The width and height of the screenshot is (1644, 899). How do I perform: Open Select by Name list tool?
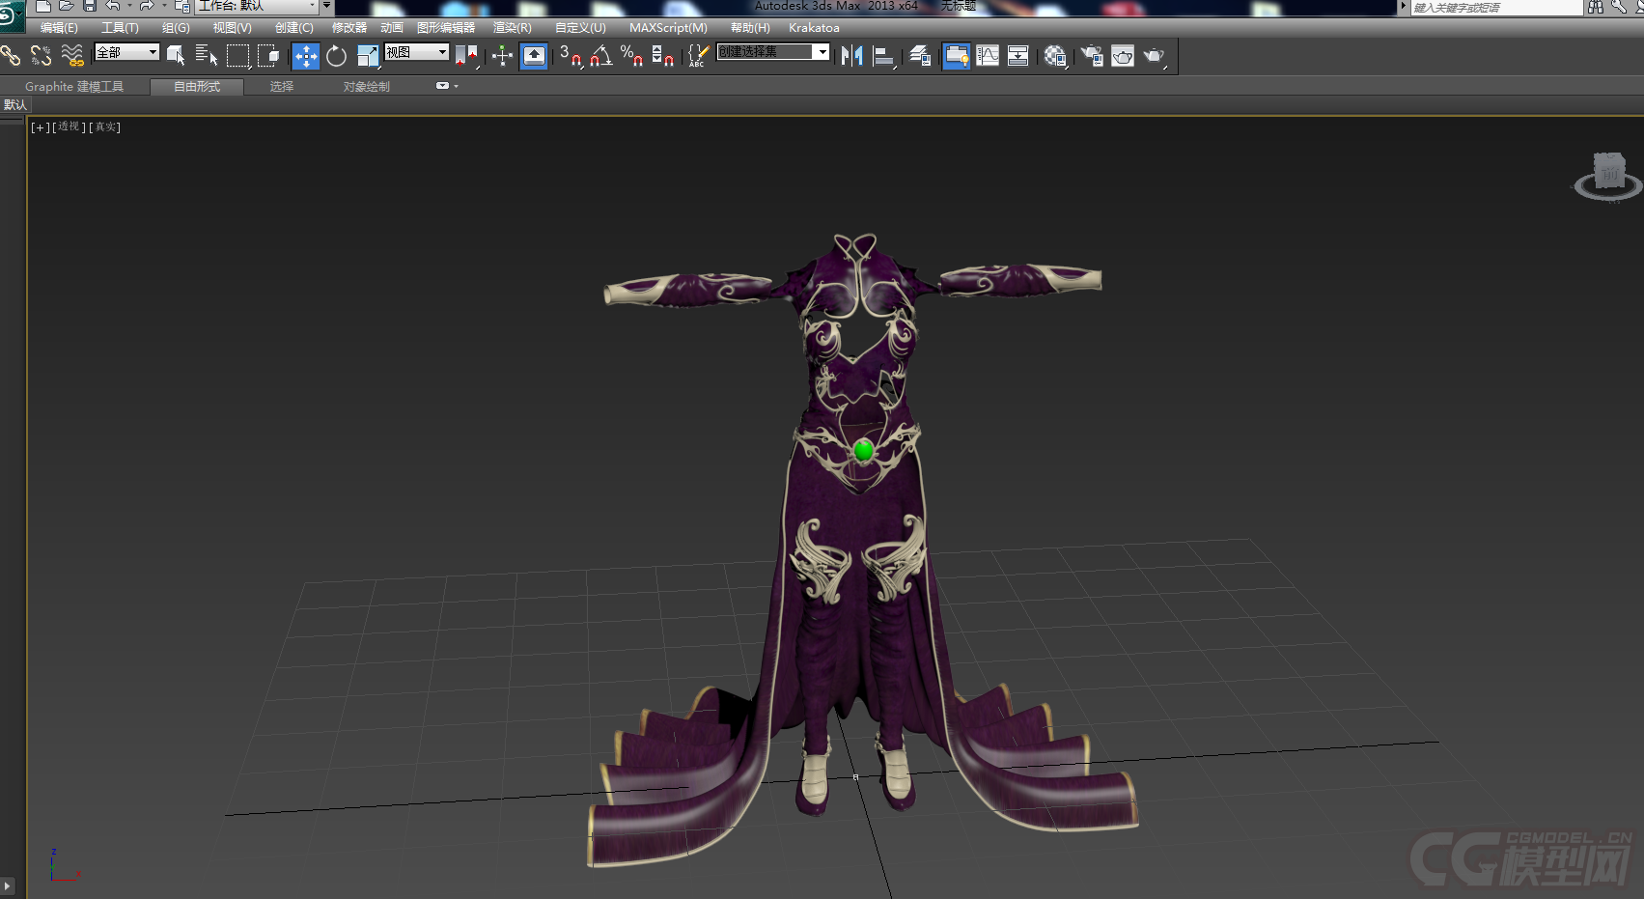tap(207, 56)
